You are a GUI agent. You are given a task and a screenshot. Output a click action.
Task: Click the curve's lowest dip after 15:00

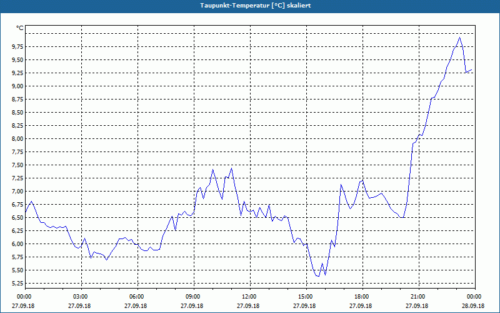(317, 276)
